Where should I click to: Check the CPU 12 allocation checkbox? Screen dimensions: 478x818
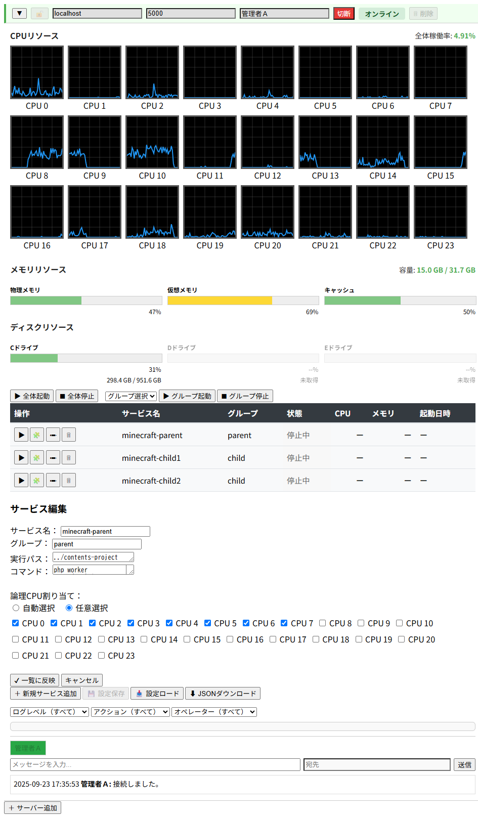click(58, 639)
